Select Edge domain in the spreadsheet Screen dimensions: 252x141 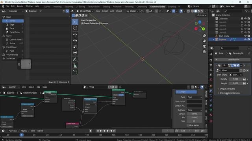[13, 25]
